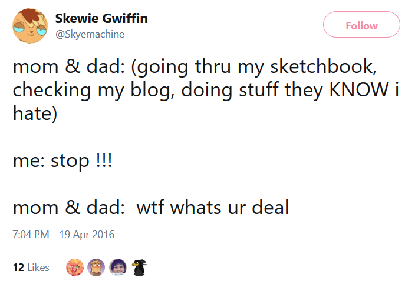Click the number 12 in the likes count

(x=18, y=268)
